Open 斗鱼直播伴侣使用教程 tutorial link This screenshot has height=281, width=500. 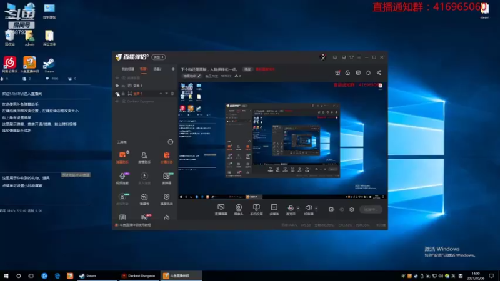tap(135, 225)
